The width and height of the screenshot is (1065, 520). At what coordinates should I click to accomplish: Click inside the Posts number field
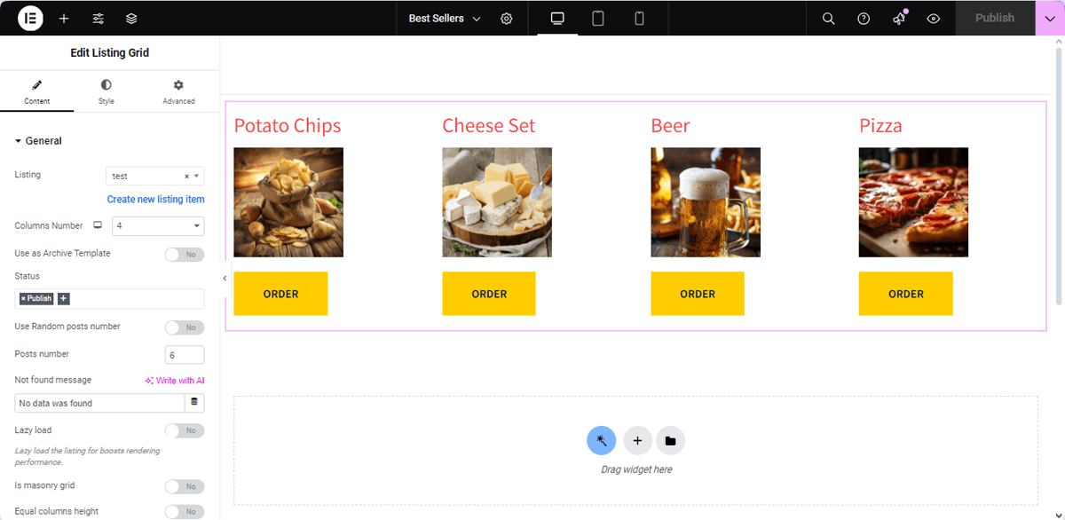(184, 354)
